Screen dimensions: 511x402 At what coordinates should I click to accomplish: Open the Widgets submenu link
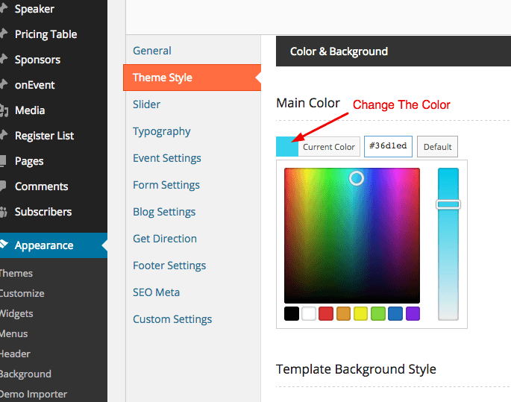coord(16,313)
